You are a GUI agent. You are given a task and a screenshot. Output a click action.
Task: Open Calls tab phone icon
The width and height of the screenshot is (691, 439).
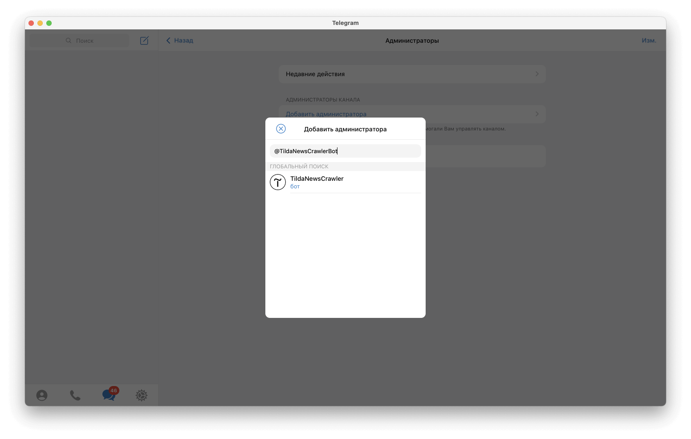(x=75, y=395)
